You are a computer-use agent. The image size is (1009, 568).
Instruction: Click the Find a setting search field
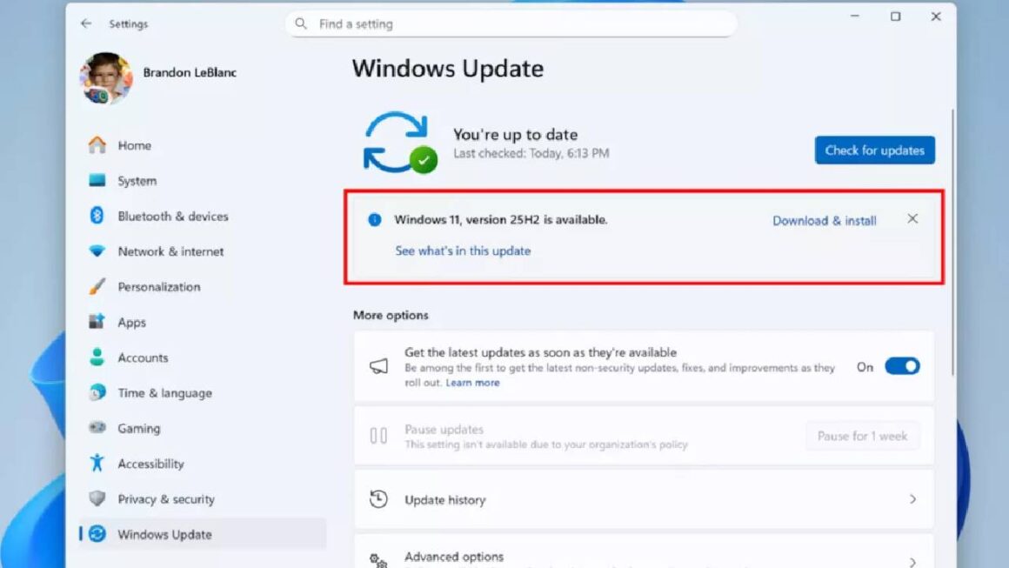tap(511, 23)
